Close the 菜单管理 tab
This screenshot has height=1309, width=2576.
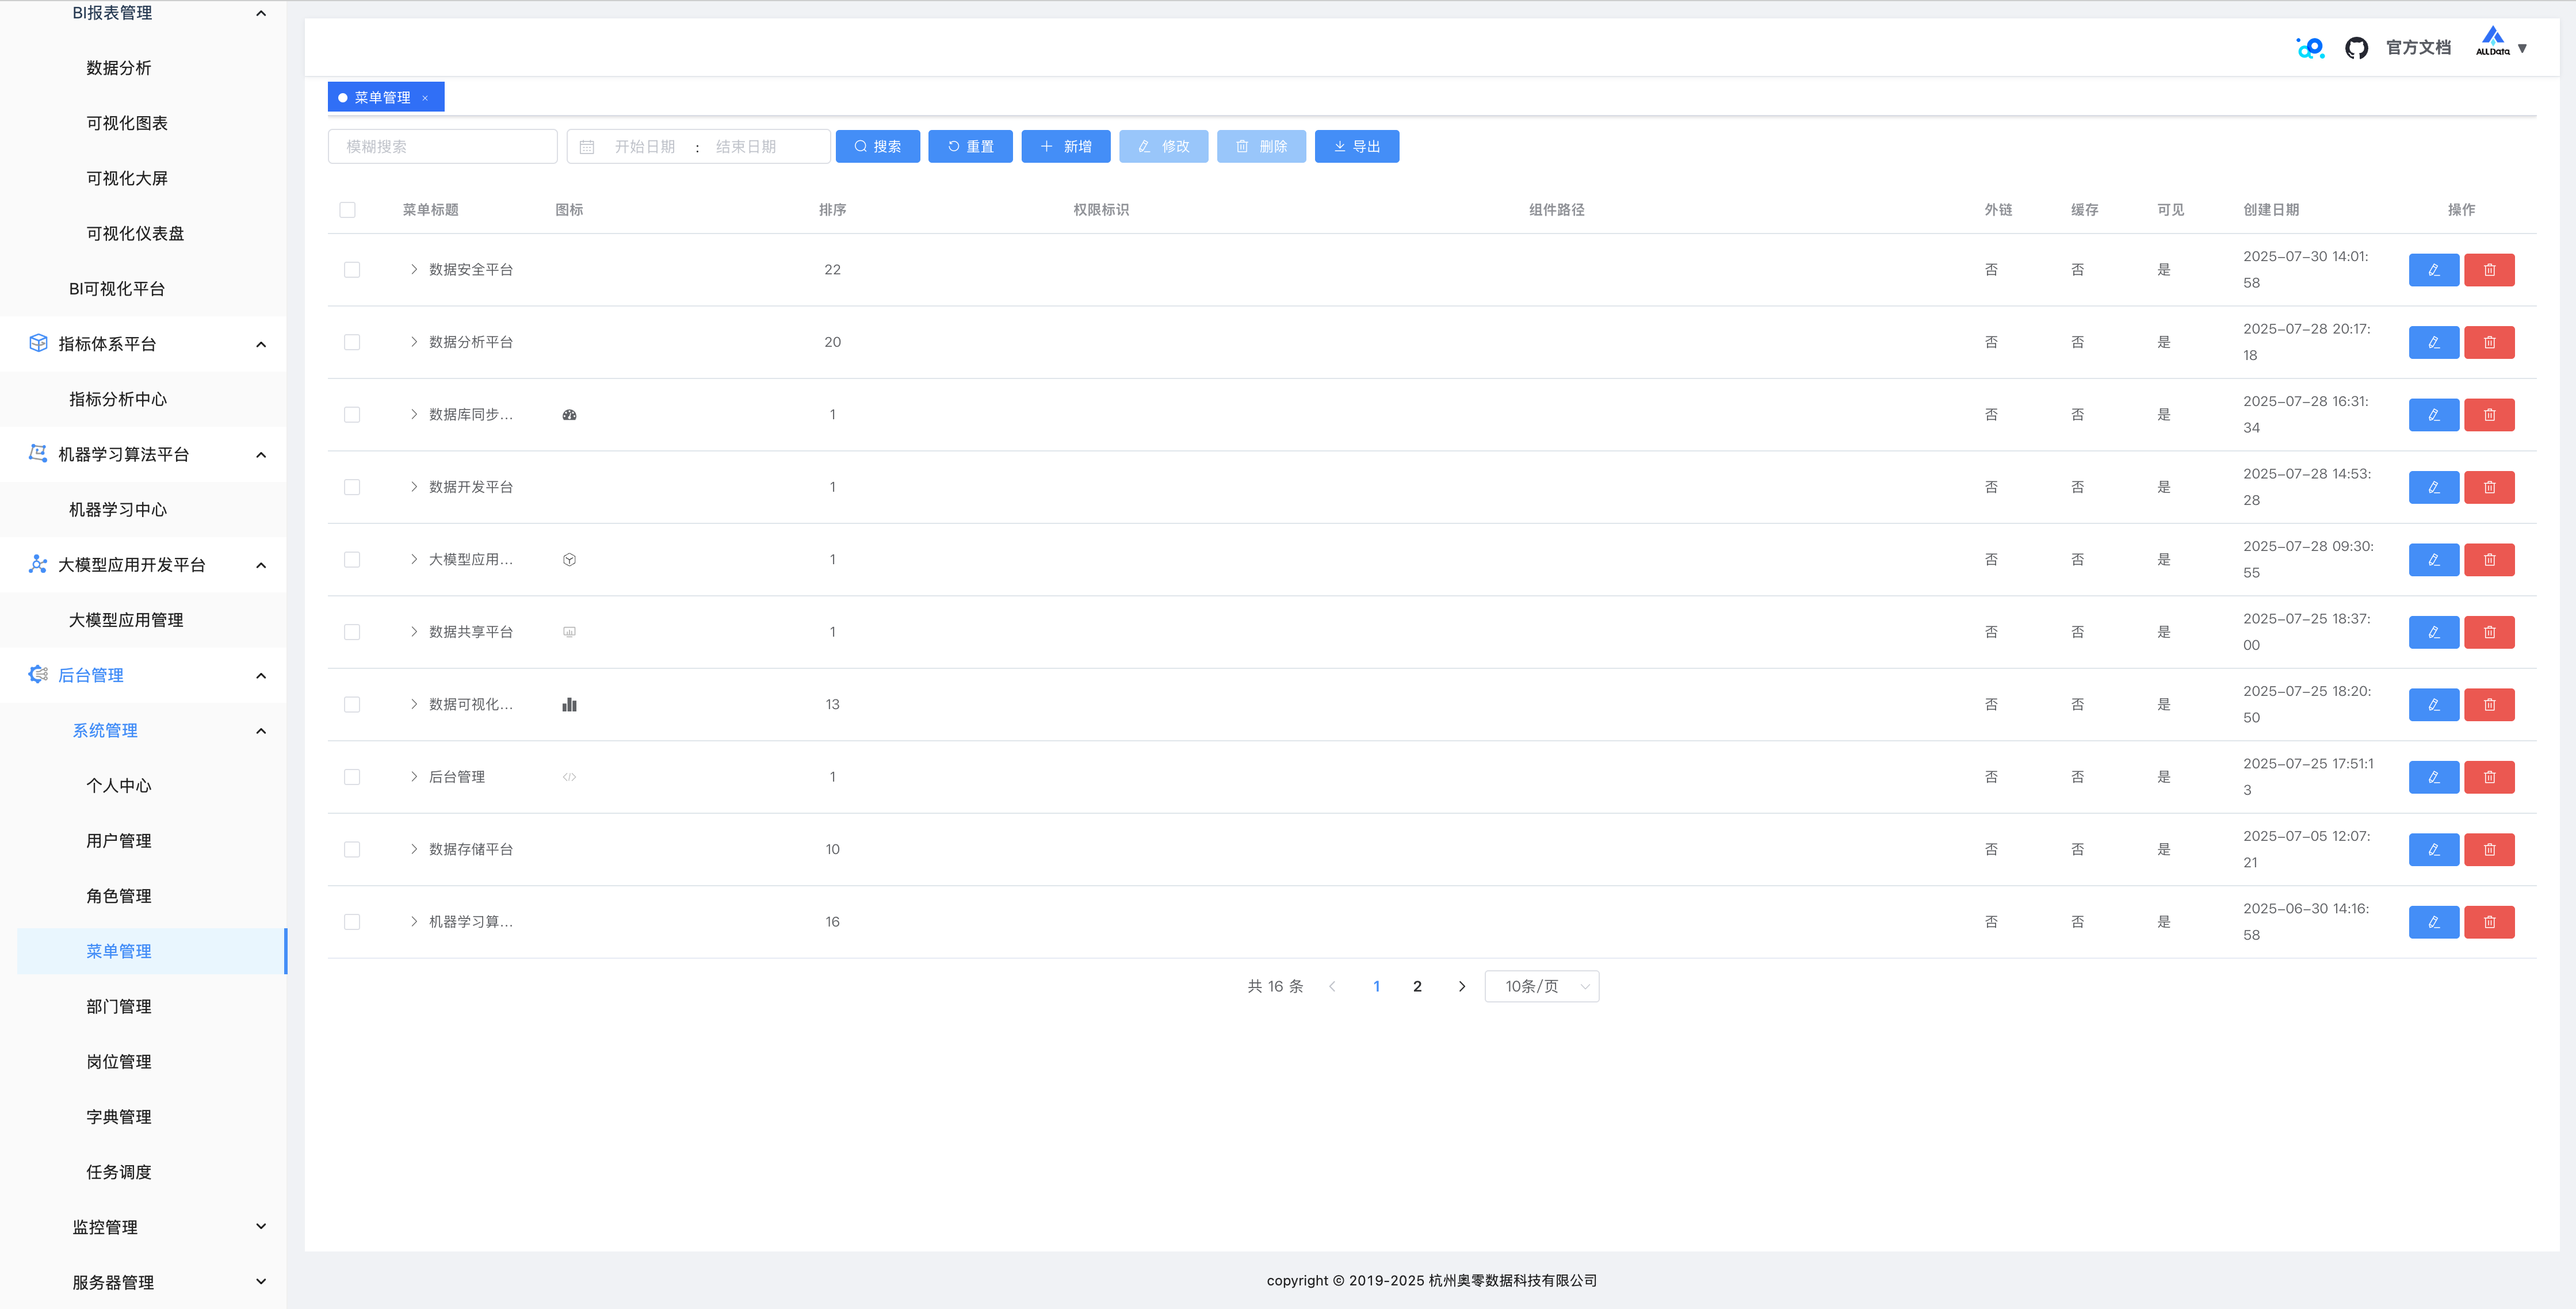click(x=425, y=98)
